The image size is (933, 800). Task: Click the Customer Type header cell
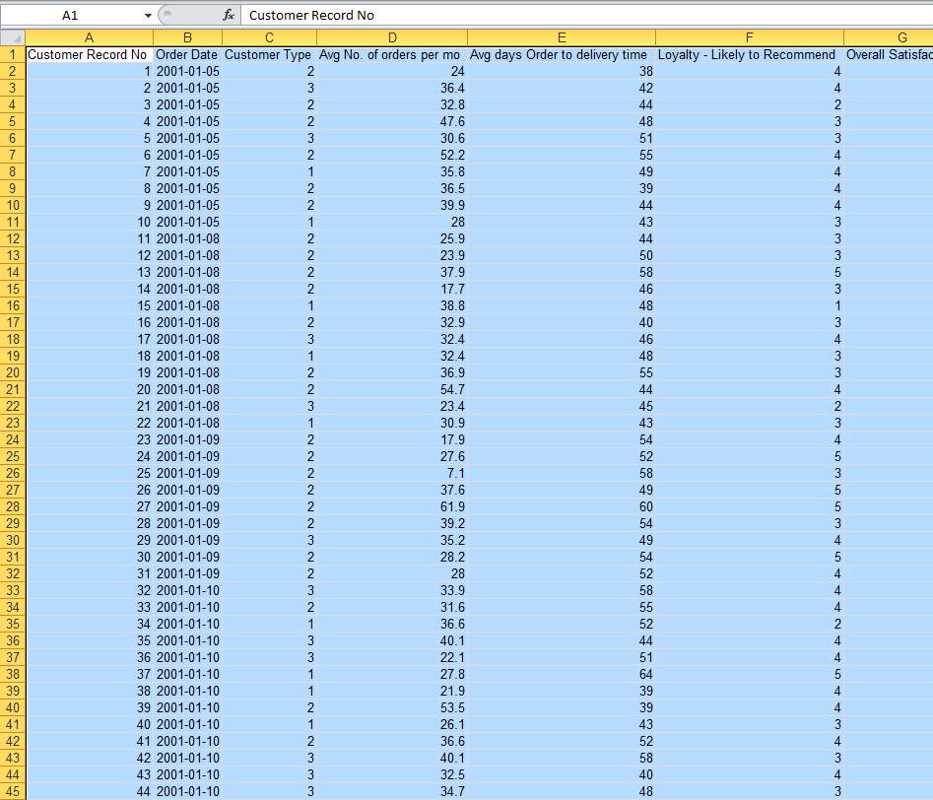tap(268, 54)
